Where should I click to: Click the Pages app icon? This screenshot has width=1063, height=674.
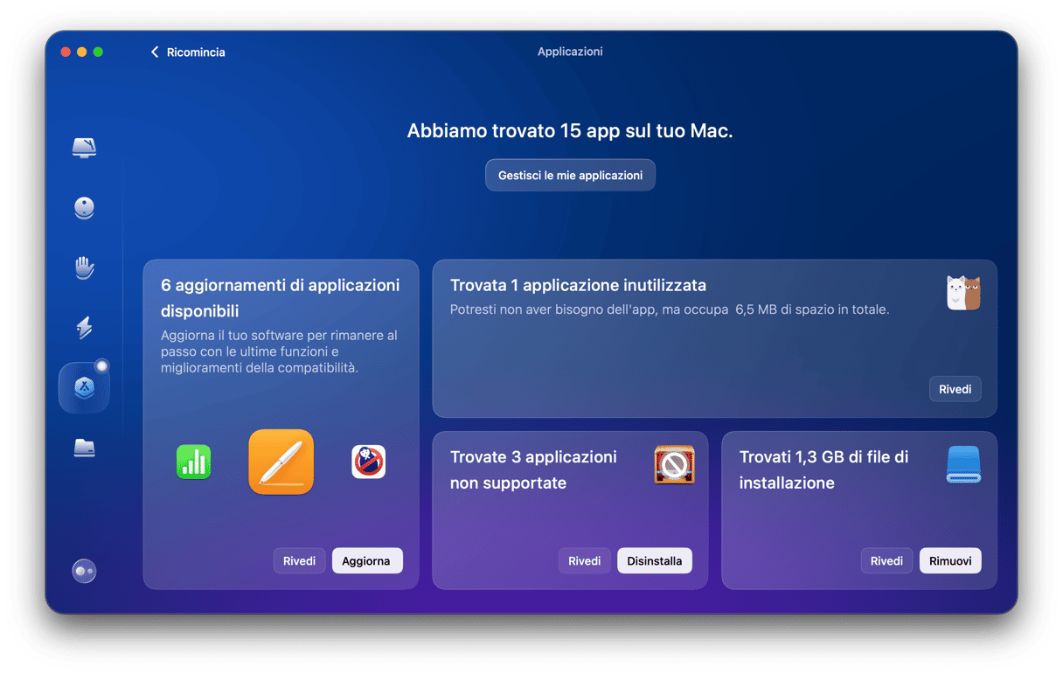[281, 462]
